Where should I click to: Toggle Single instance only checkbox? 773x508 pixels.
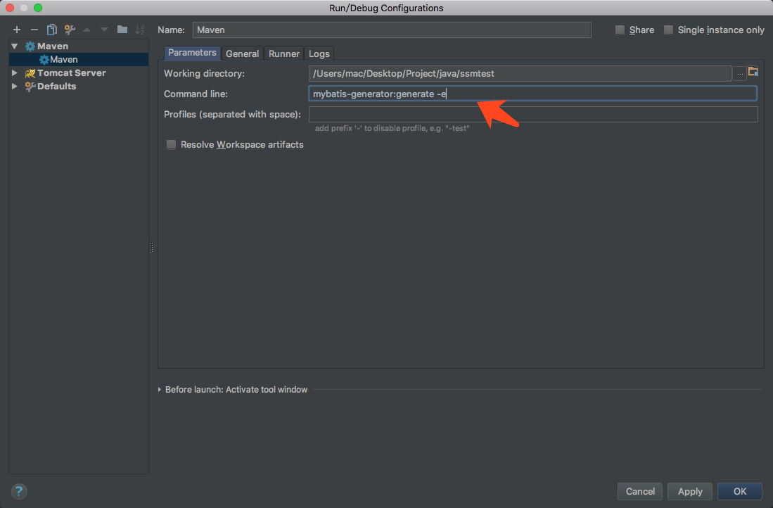pyautogui.click(x=668, y=30)
